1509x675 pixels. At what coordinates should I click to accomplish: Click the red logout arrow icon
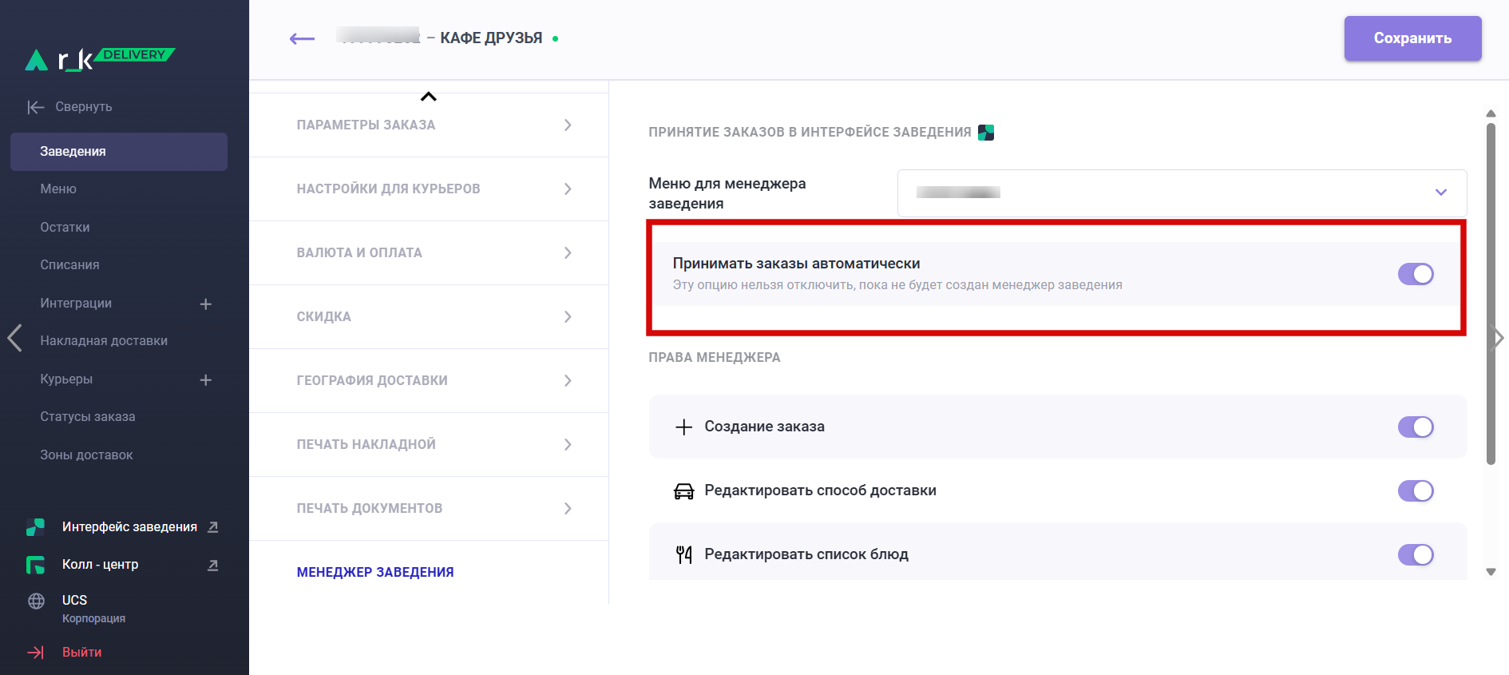coord(36,653)
